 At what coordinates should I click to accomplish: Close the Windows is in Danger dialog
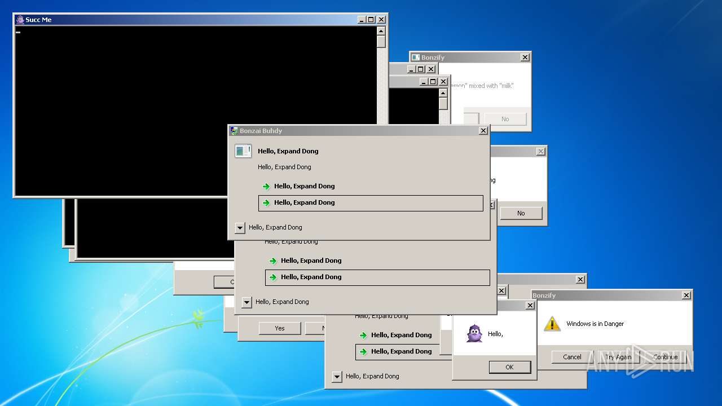pyautogui.click(x=686, y=295)
